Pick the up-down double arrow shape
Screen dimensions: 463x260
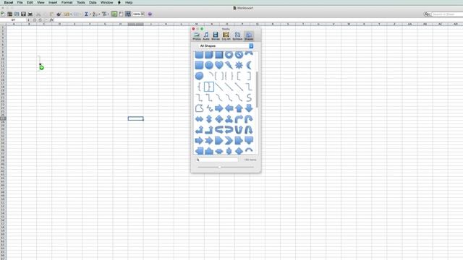(x=209, y=119)
